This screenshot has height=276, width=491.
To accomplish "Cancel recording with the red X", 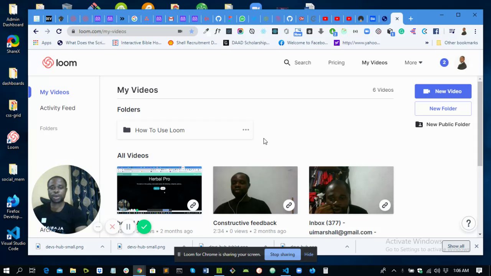I will coord(112,227).
